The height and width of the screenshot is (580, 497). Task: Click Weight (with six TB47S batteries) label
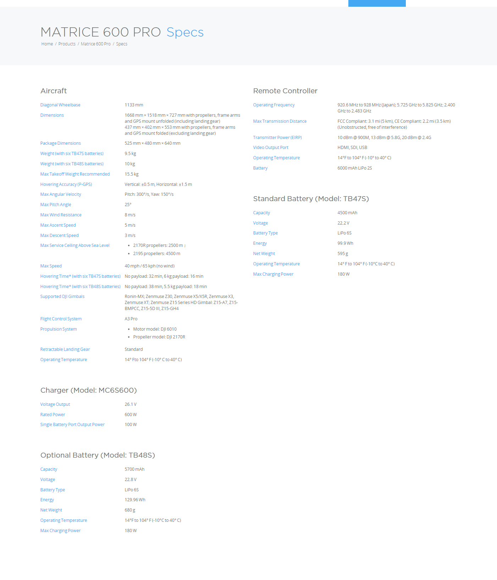tap(72, 154)
